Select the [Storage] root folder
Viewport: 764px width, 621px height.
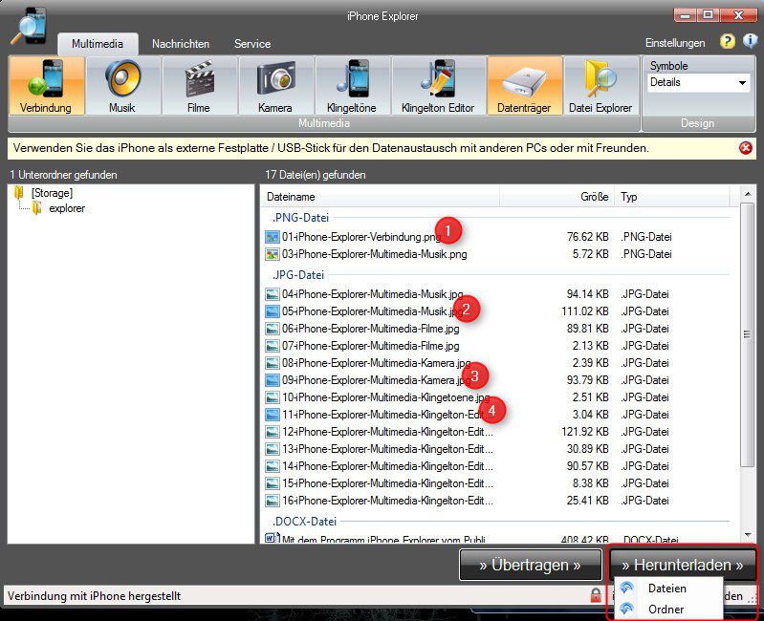pyautogui.click(x=51, y=193)
